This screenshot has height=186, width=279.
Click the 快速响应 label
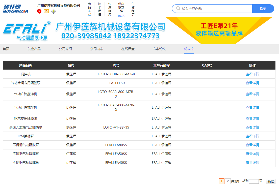pyautogui.click(x=110, y=9)
